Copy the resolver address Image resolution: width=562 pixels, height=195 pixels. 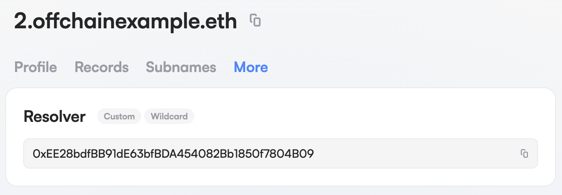pyautogui.click(x=524, y=153)
